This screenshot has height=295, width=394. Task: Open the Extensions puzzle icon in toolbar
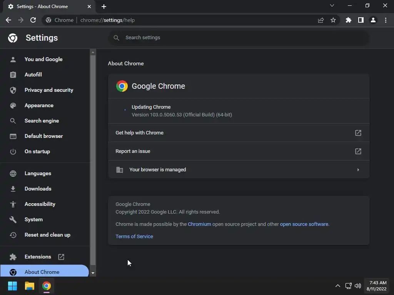[349, 20]
